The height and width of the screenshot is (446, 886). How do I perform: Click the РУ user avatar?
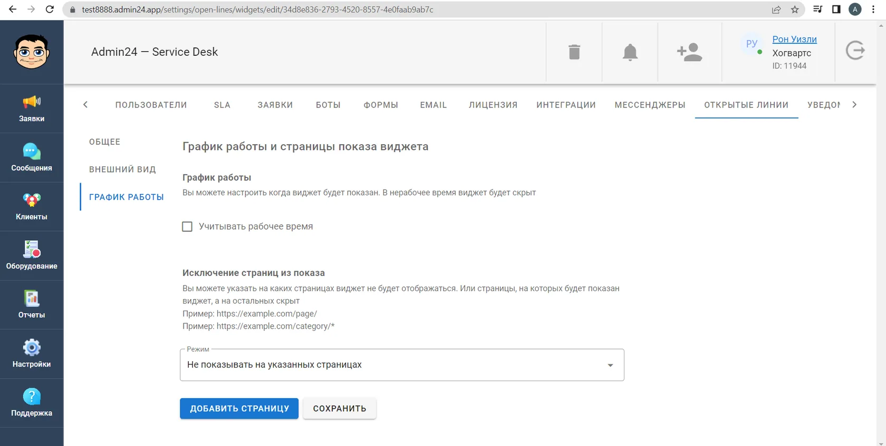[x=752, y=44]
